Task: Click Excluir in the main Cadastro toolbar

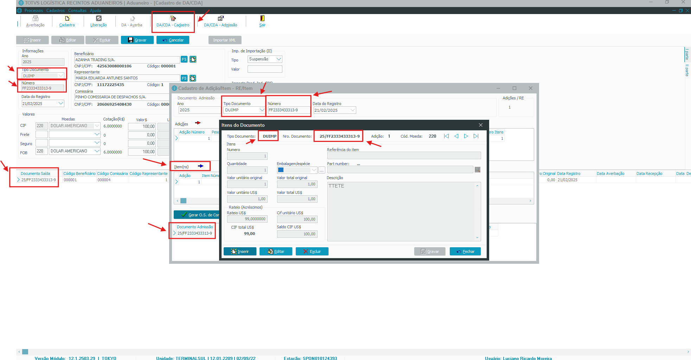Action: coord(102,40)
